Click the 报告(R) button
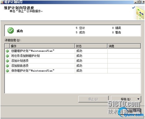This screenshot has height=119, width=145. click(126, 99)
